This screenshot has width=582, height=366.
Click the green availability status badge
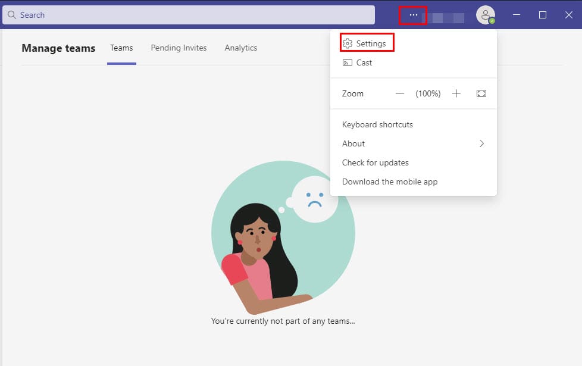(492, 21)
